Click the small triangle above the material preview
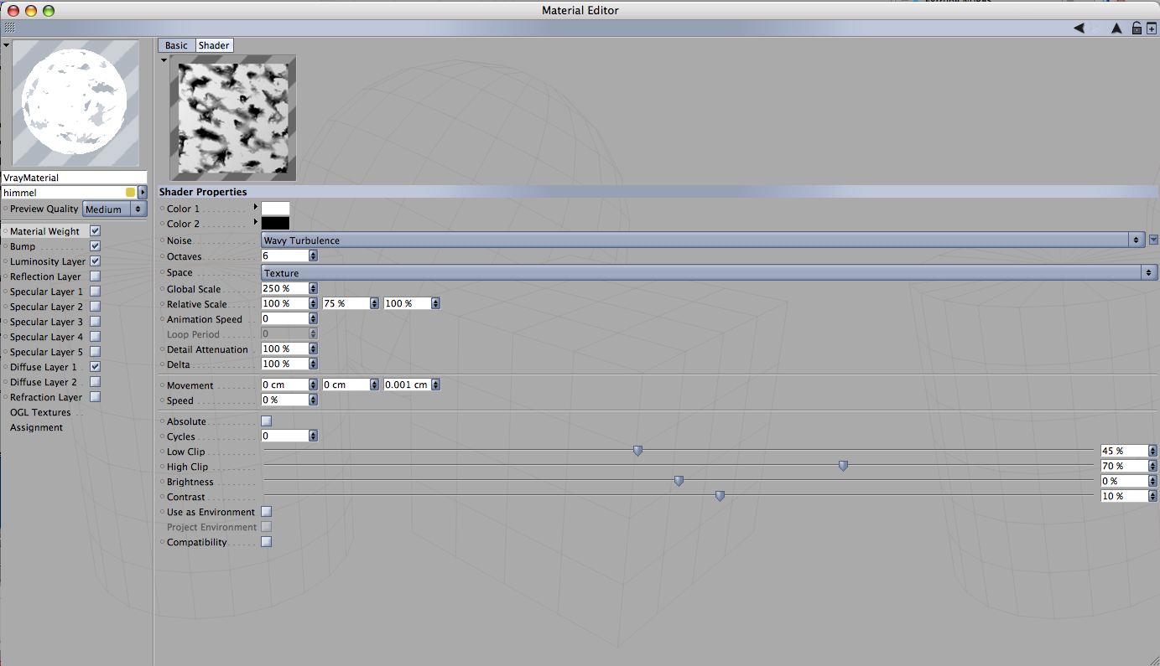This screenshot has width=1160, height=666. point(7,44)
